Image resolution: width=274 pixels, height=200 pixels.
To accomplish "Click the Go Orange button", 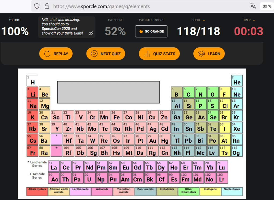I will 151,31.
